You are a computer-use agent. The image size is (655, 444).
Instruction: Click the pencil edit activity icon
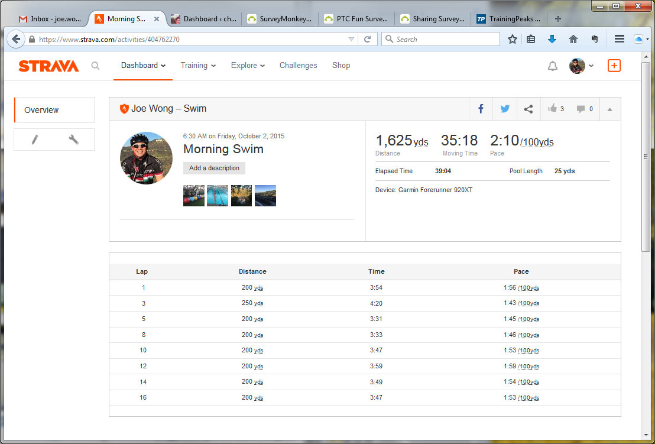click(x=35, y=140)
